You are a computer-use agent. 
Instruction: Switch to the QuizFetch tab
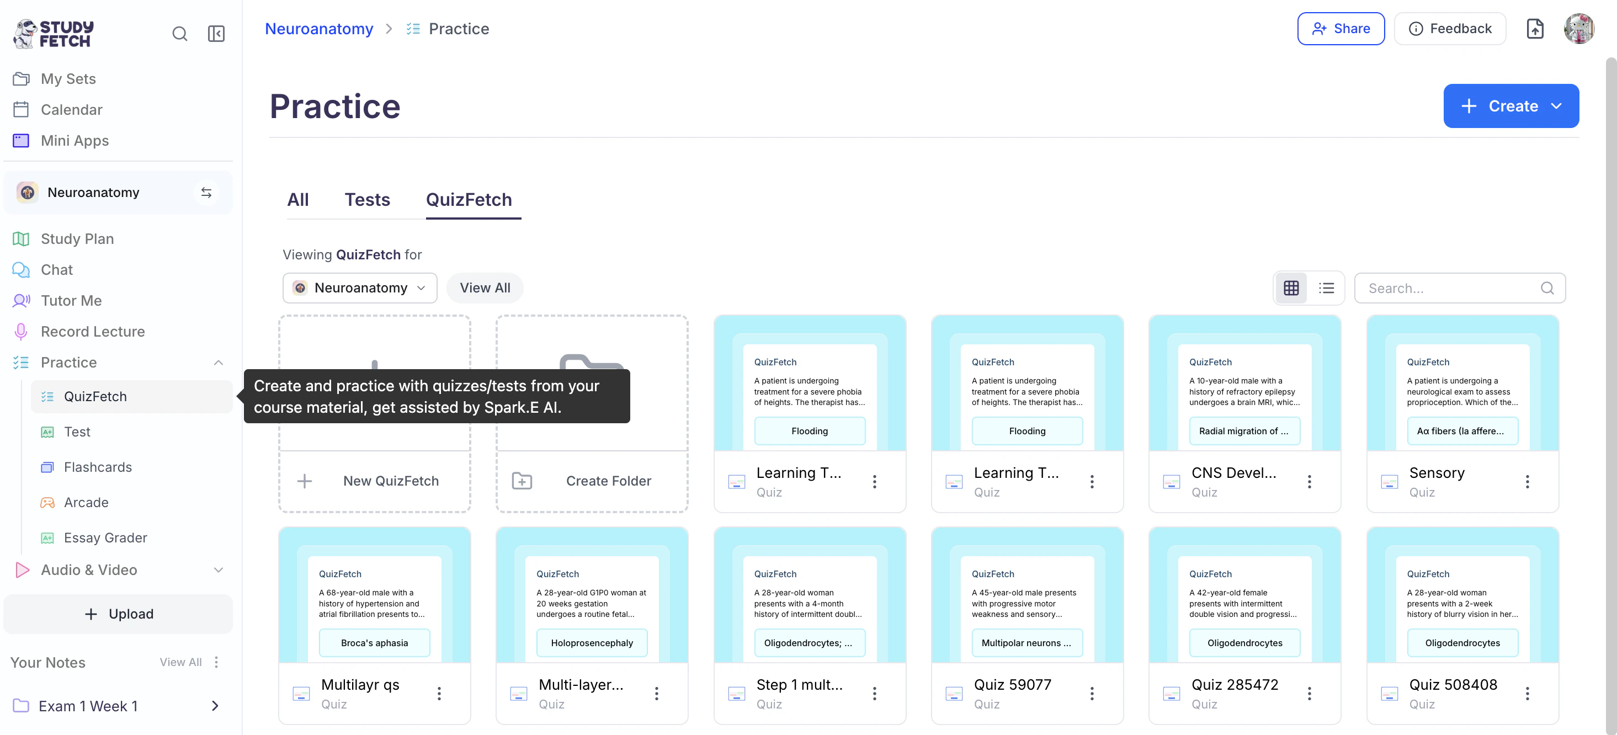469,200
